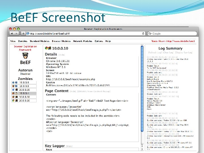Image resolution: width=204 pixels, height=153 pixels.
Task: Click the Chrome 3.0.195.21 browser value
Action: (58, 61)
